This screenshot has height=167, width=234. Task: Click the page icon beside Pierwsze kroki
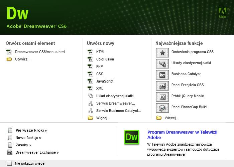10,130
